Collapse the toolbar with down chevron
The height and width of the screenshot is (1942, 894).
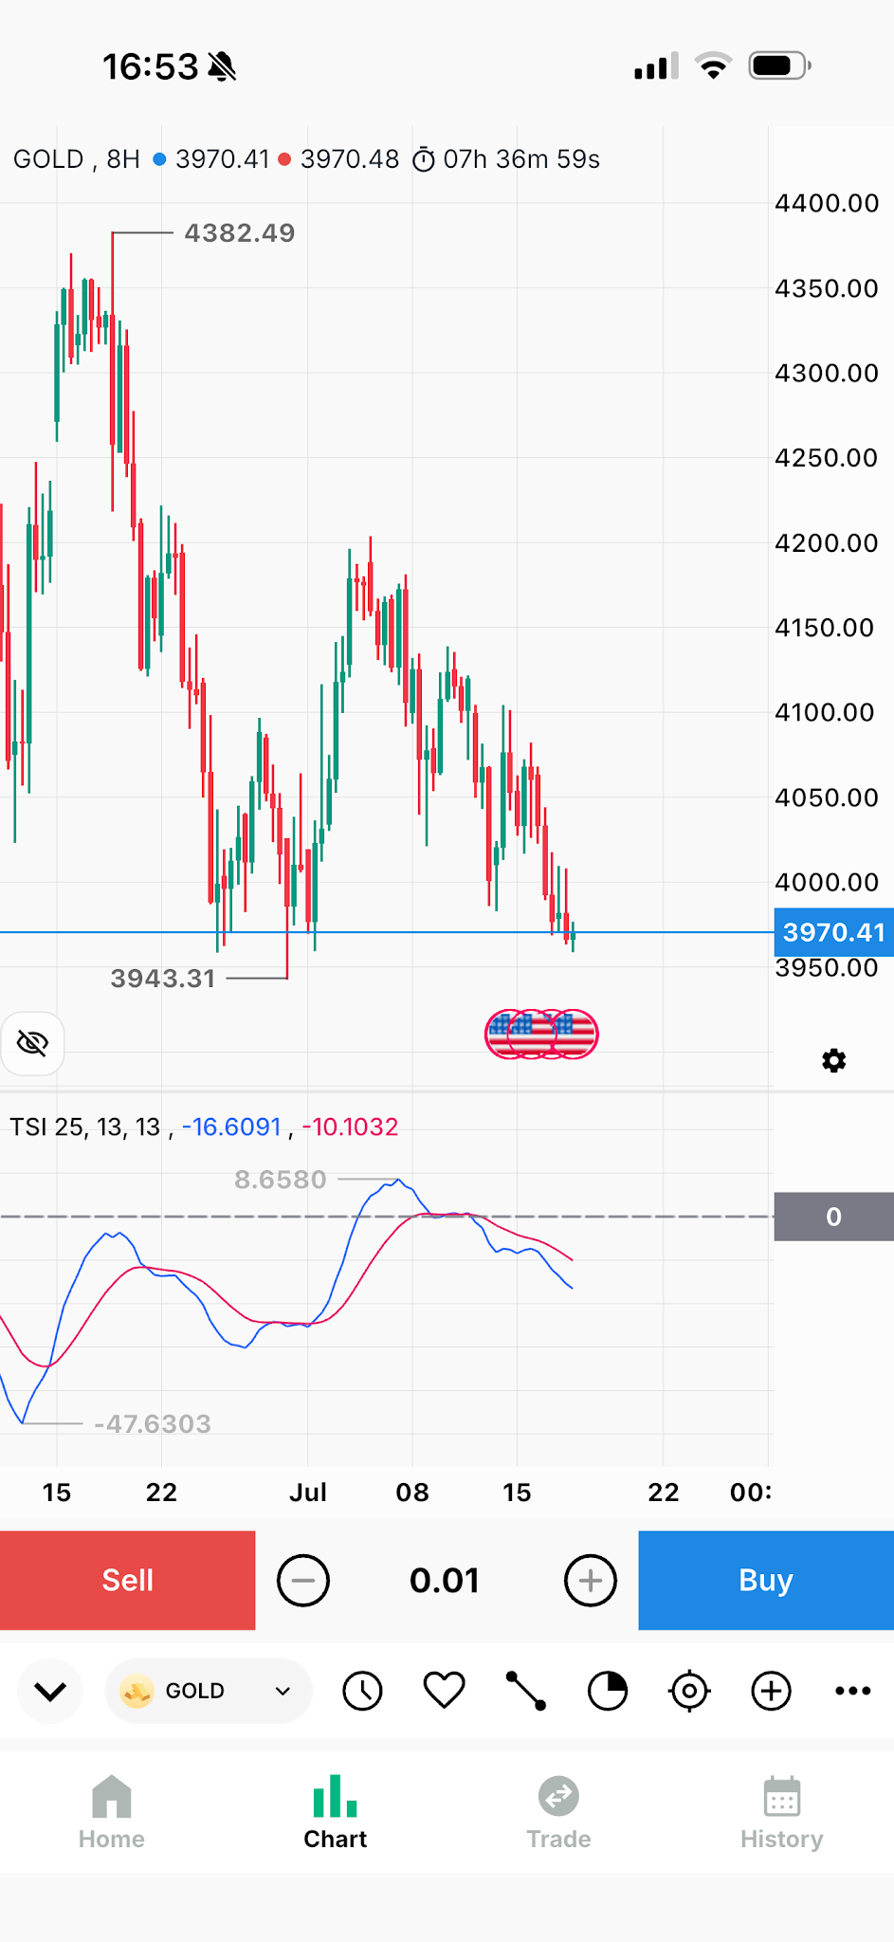[x=50, y=1691]
